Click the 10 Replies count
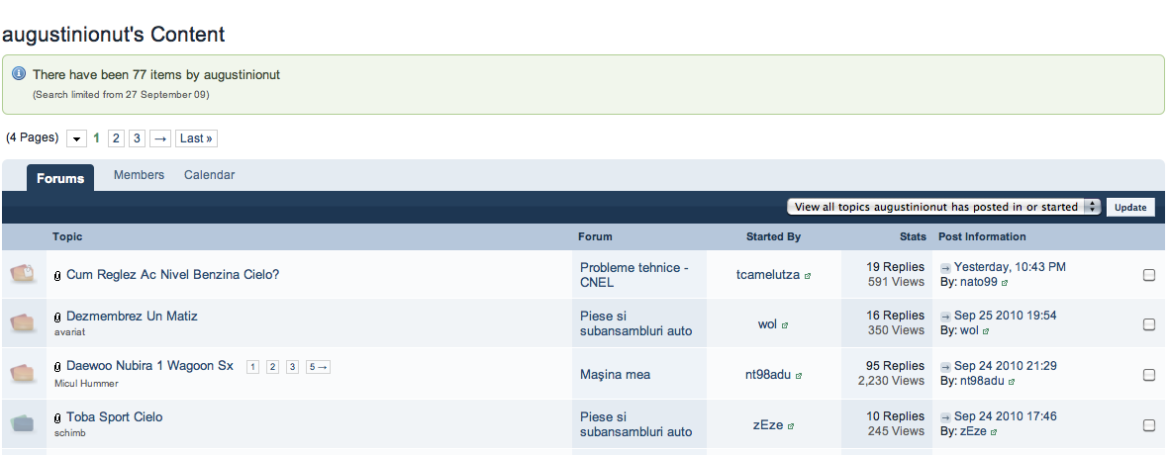Screen dimensions: 1169x455 point(895,416)
